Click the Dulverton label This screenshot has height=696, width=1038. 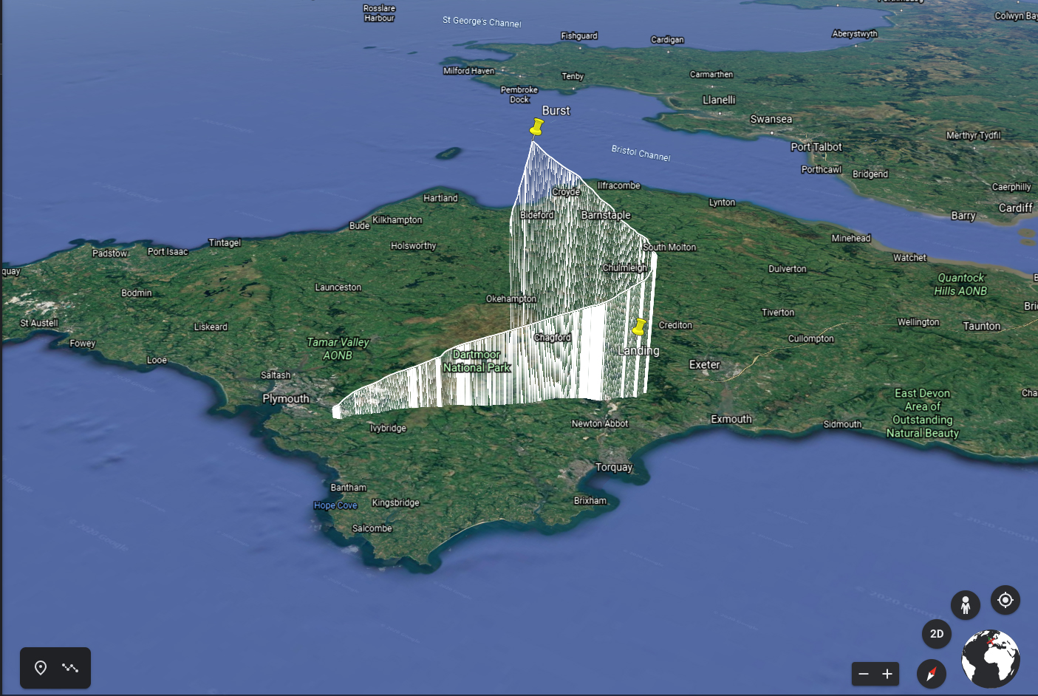788,269
